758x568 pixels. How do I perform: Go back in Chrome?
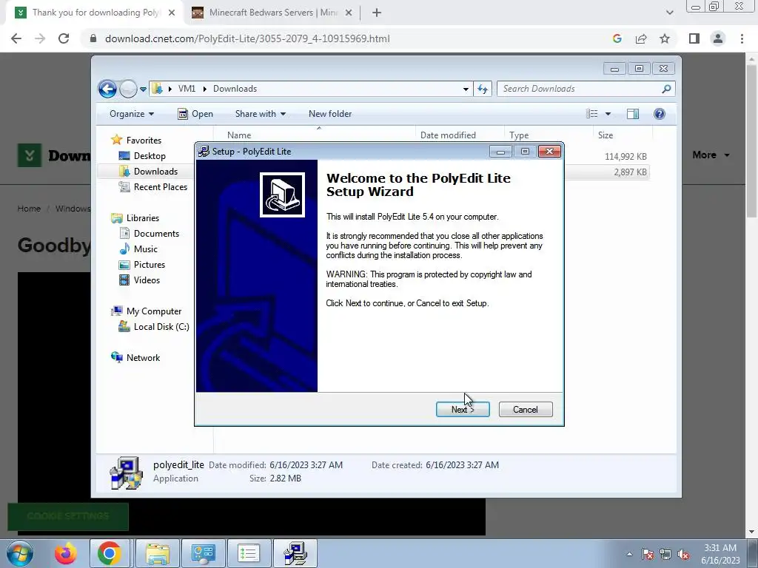click(16, 38)
